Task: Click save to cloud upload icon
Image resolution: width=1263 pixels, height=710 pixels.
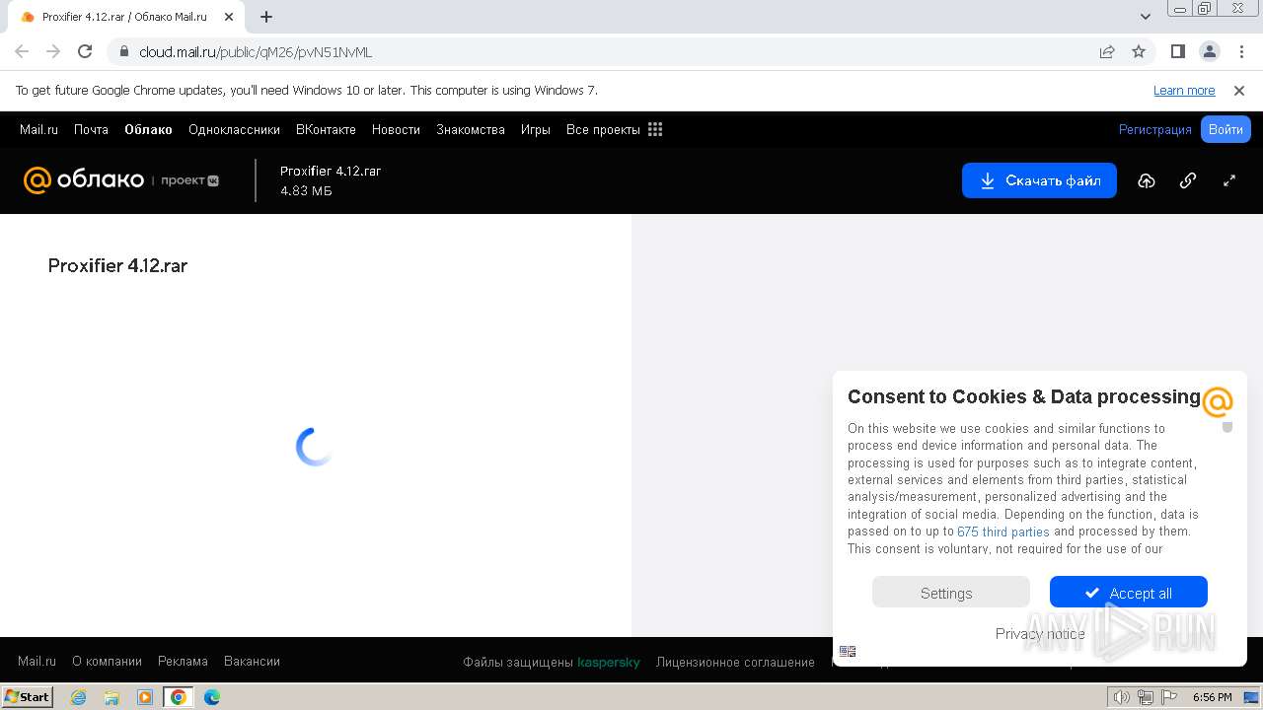Action: 1146,180
